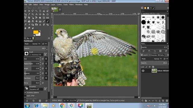This screenshot has width=193, height=108.
Task: Select the Airbrush tool
Action: pos(29,25)
